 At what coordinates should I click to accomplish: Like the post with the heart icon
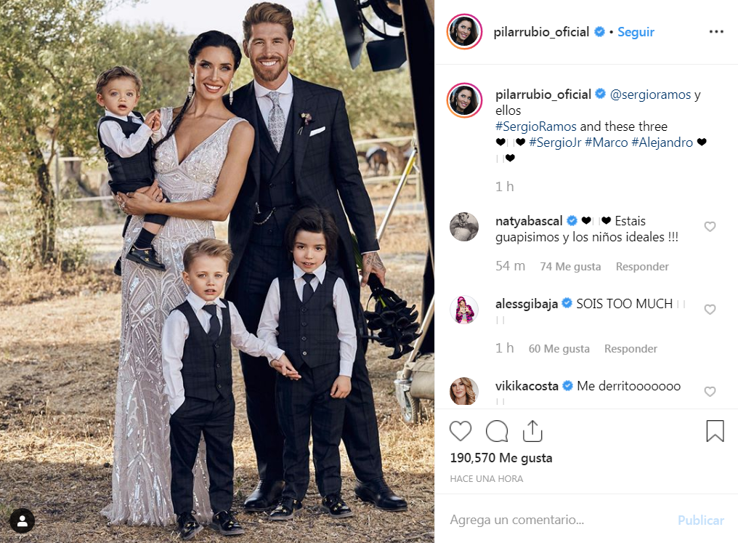point(461,431)
